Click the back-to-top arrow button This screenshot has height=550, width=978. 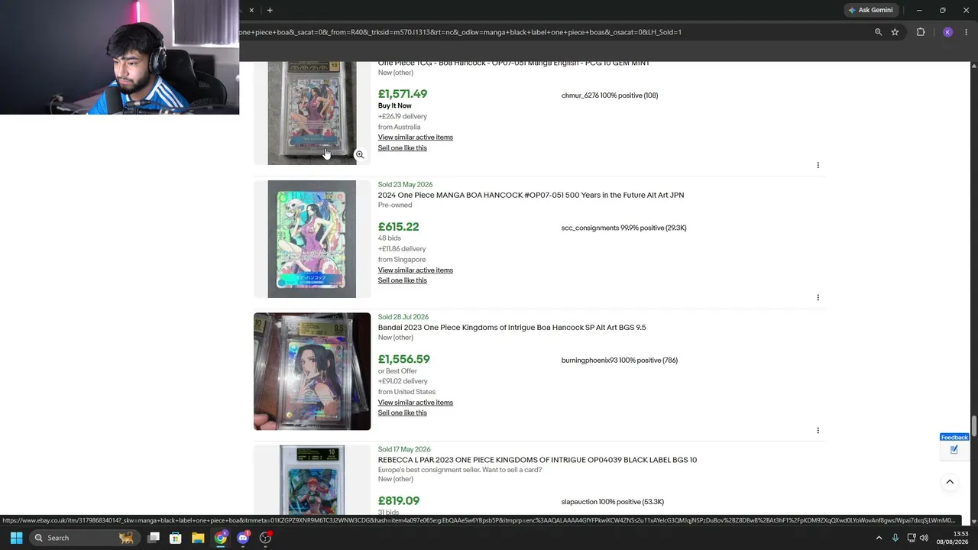pyautogui.click(x=950, y=482)
